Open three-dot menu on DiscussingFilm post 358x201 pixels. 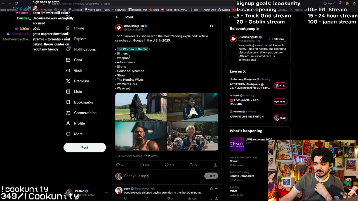pyautogui.click(x=216, y=26)
